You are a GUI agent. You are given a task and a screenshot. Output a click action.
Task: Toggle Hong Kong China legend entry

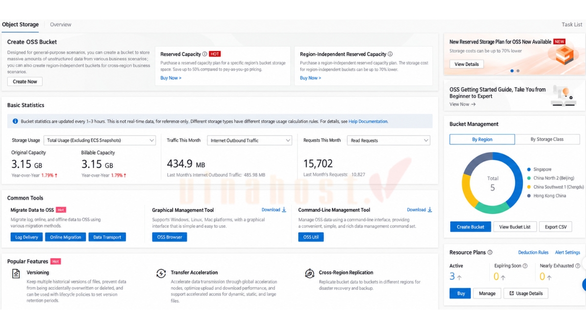(546, 196)
